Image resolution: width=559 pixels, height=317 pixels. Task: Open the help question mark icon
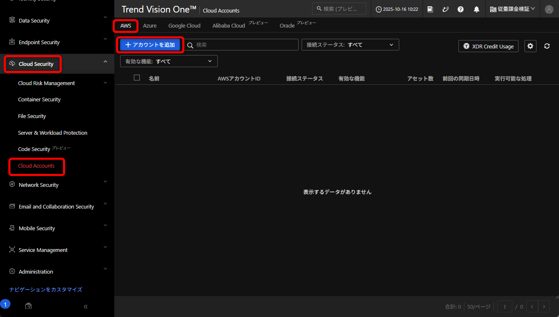[461, 9]
